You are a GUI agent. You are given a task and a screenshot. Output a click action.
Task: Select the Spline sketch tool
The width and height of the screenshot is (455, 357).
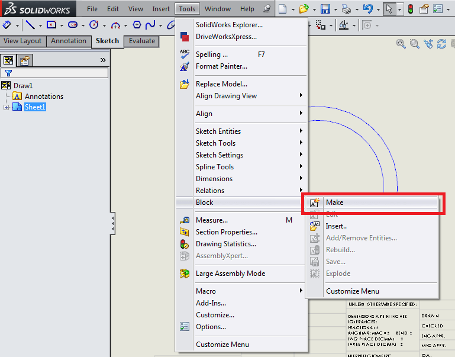[x=150, y=25]
